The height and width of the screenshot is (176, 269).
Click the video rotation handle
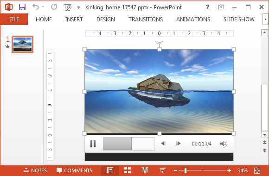[x=160, y=42]
